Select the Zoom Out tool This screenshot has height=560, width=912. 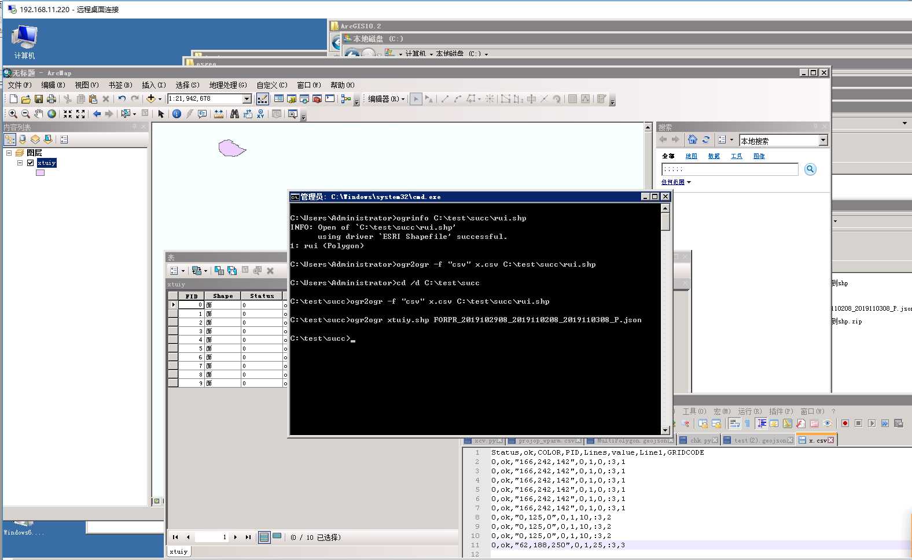pos(25,114)
